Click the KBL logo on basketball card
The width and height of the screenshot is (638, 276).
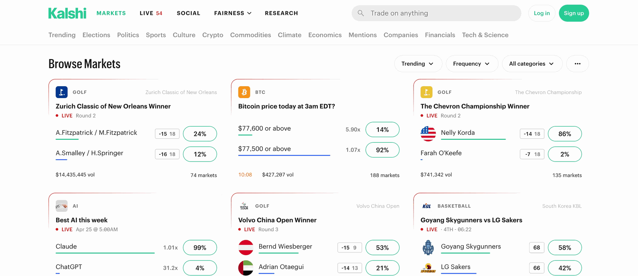click(x=426, y=206)
